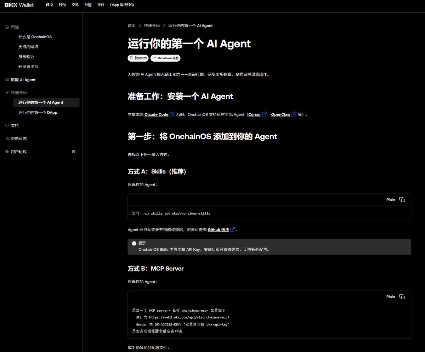Image resolution: width=425 pixels, height=352 pixels.
Task: Click external link icon beside Cursor
Action: point(264,114)
